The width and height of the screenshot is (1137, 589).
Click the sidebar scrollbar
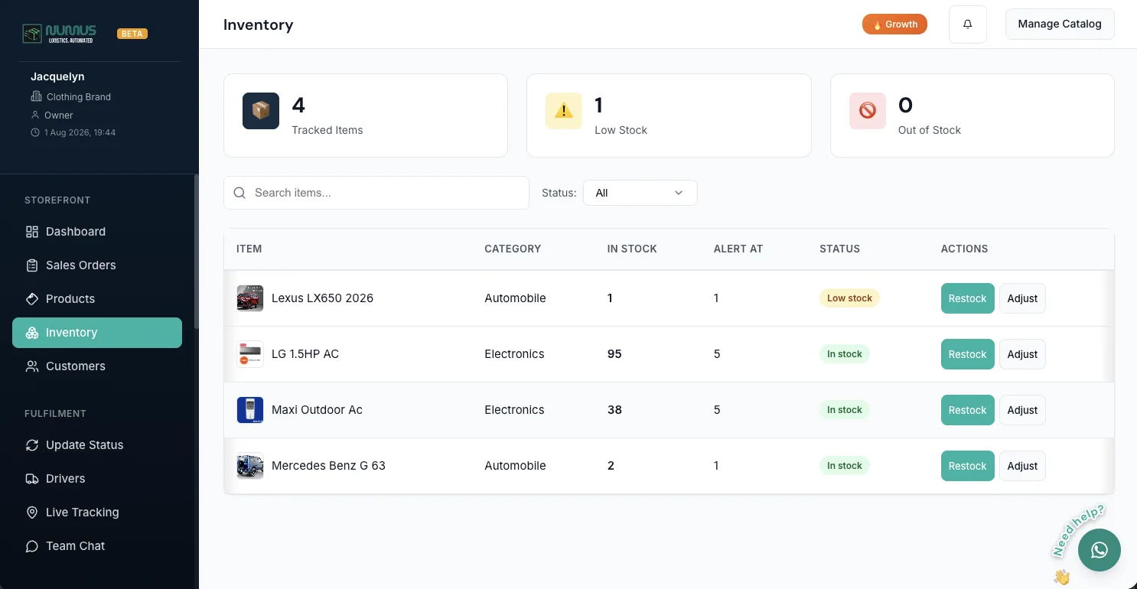(x=196, y=252)
